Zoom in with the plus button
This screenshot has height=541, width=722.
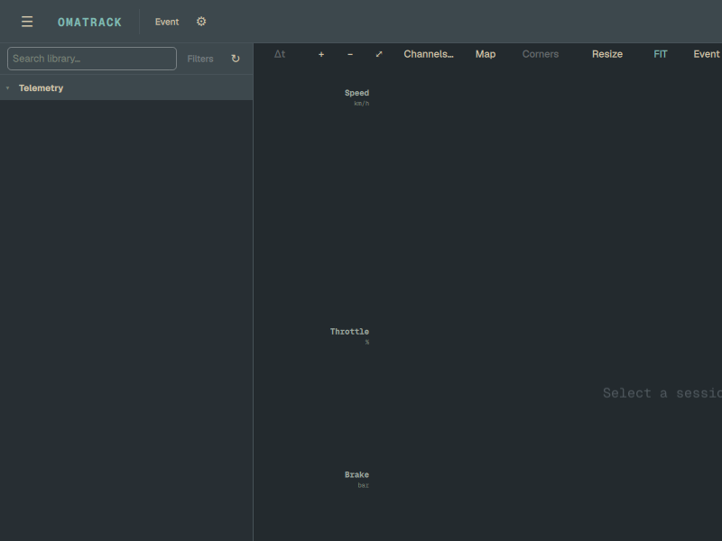tap(321, 54)
